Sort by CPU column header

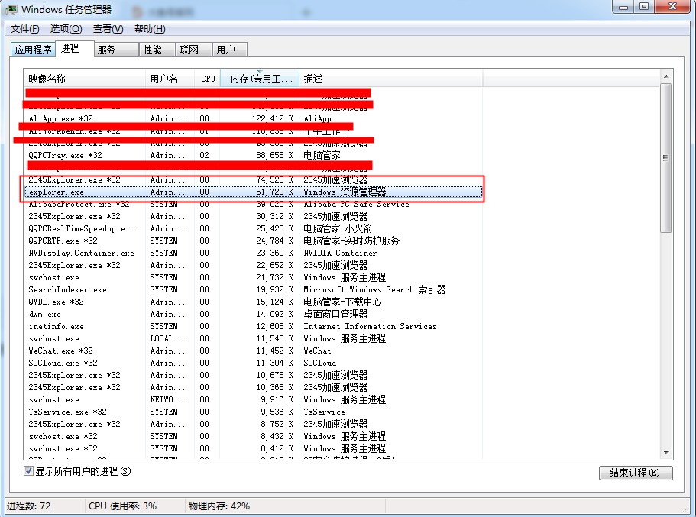(x=208, y=79)
